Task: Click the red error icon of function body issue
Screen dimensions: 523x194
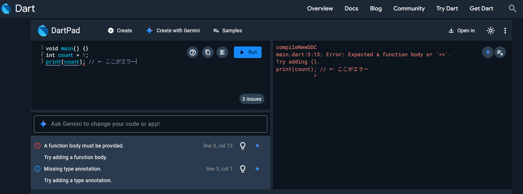Action: click(x=38, y=146)
